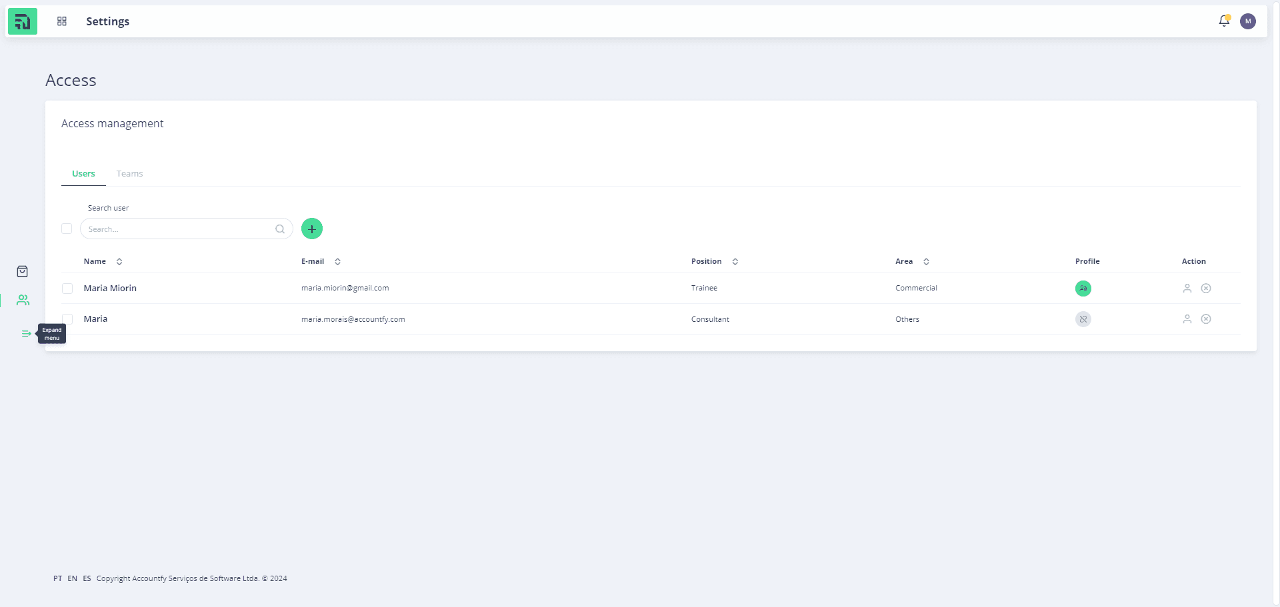The height and width of the screenshot is (607, 1280).
Task: Click Maria Miorin's green profile icon
Action: [1083, 289]
